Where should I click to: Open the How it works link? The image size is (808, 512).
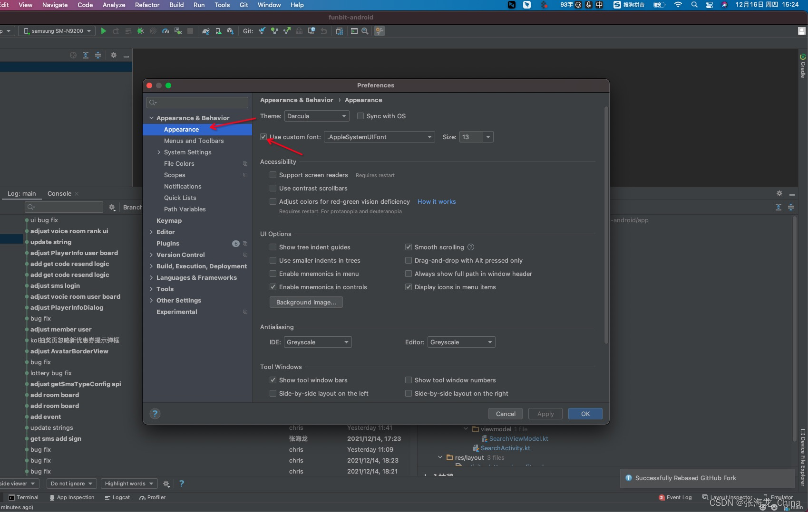(437, 201)
